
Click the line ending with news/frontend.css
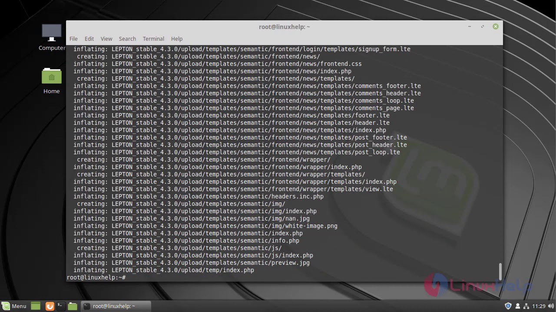218,64
